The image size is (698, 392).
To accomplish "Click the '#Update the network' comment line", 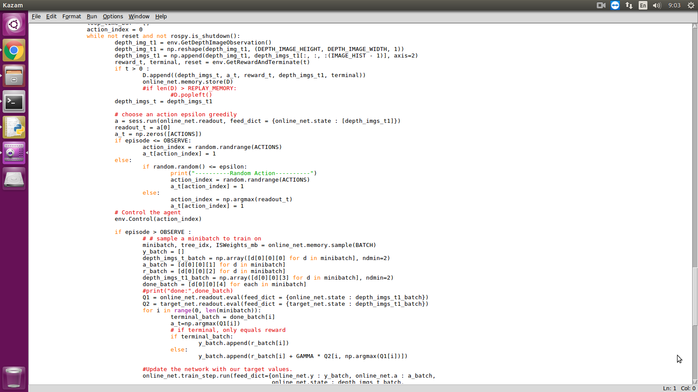I will [x=217, y=369].
